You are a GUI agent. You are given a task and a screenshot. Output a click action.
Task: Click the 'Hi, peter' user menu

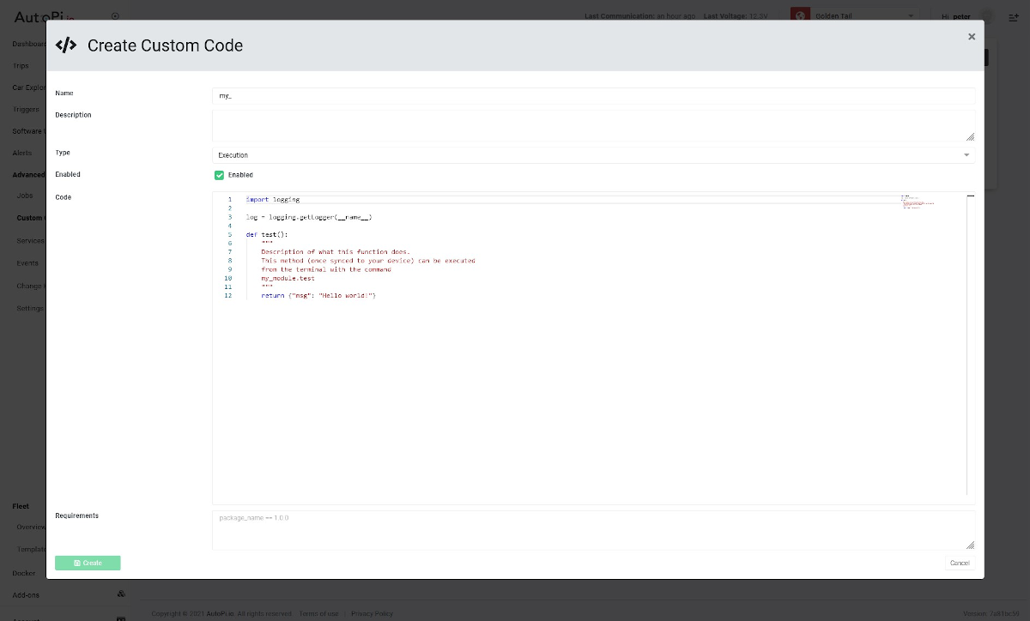tap(955, 15)
